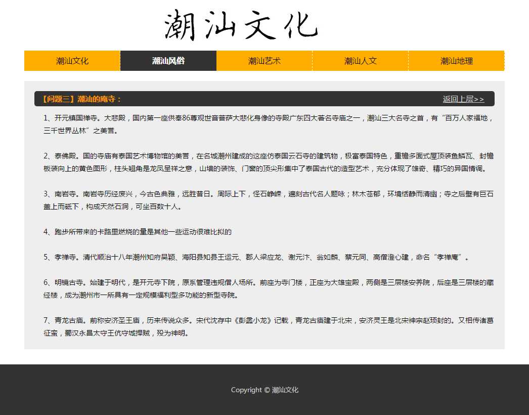Select the active 潮汕风俗 tab
Screen dimensions: 529x415
click(x=168, y=61)
